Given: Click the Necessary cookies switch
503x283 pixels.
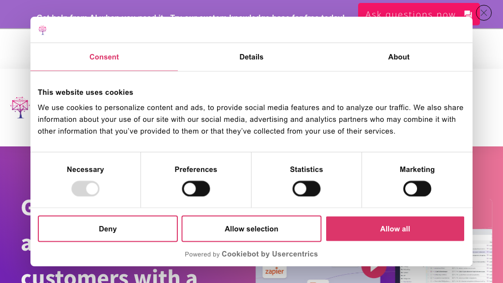Looking at the screenshot, I should pos(85,189).
